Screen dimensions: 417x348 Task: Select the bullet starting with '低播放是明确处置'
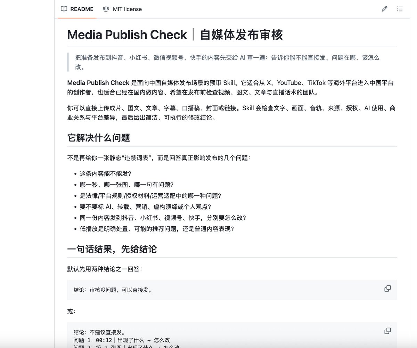tap(157, 229)
